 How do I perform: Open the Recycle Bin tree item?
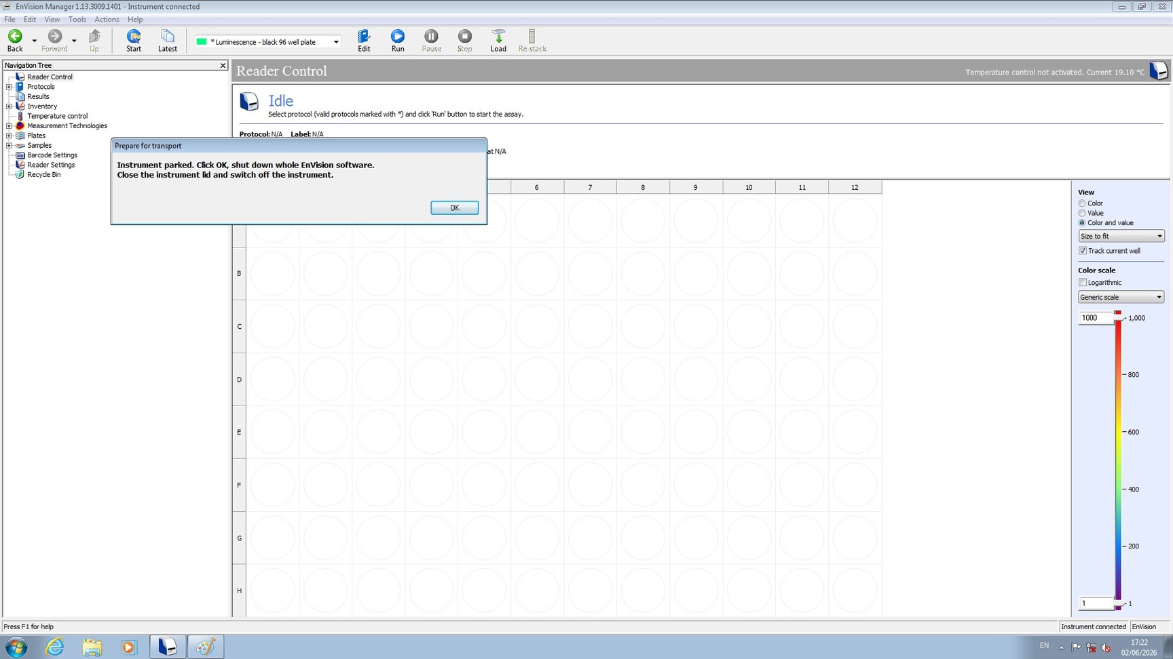[x=43, y=174]
